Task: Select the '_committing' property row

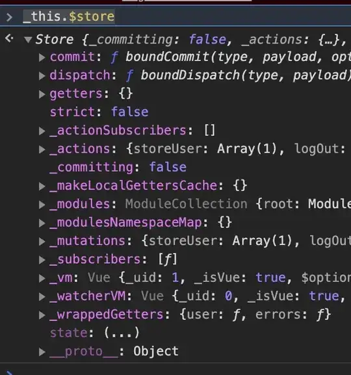Action: (x=118, y=167)
